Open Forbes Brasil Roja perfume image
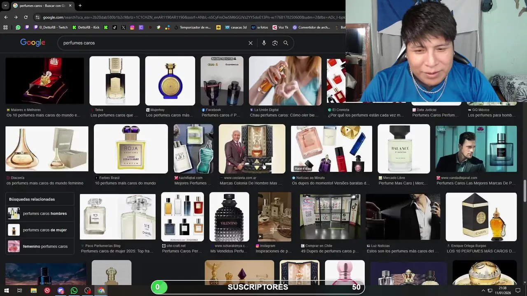This screenshot has height=296, width=527. click(131, 148)
